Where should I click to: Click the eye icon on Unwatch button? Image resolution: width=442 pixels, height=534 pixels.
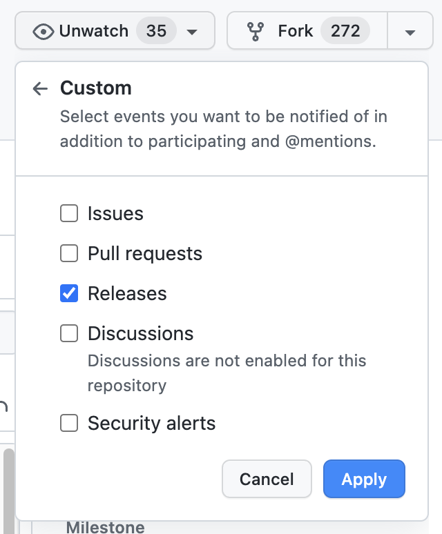(x=44, y=32)
